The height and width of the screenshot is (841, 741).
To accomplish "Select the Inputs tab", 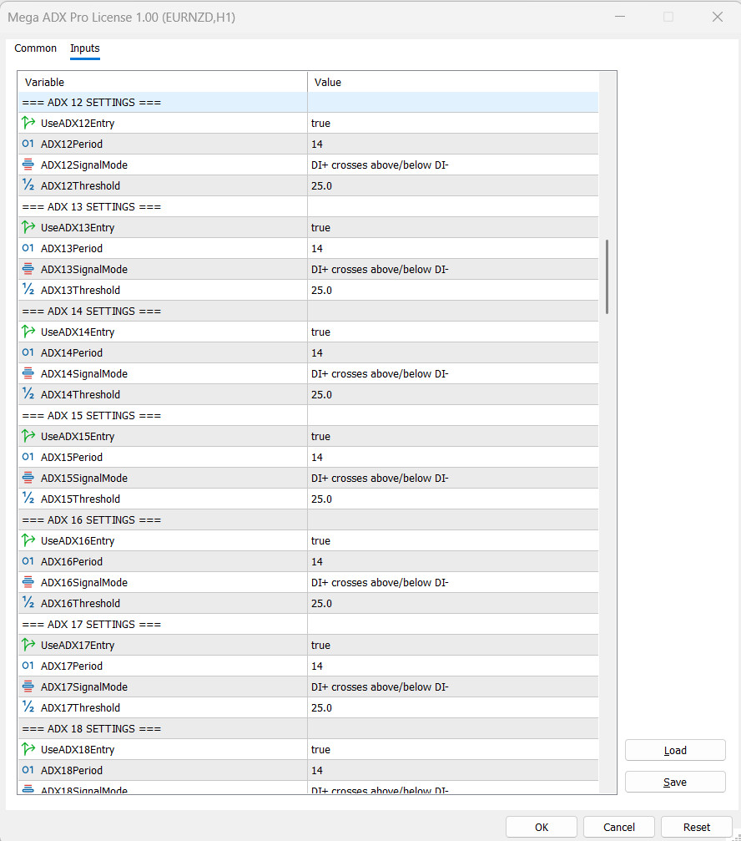I will click(x=84, y=48).
